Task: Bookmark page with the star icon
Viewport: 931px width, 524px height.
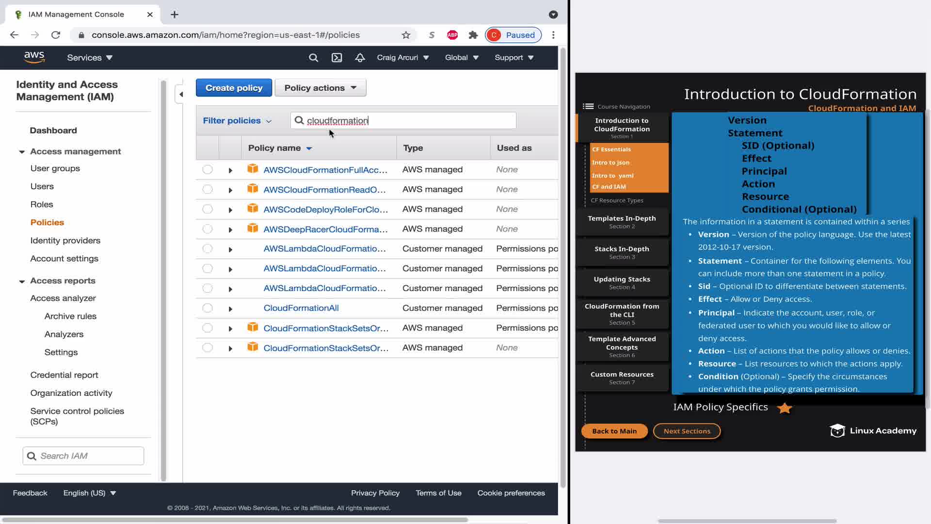Action: (x=406, y=35)
